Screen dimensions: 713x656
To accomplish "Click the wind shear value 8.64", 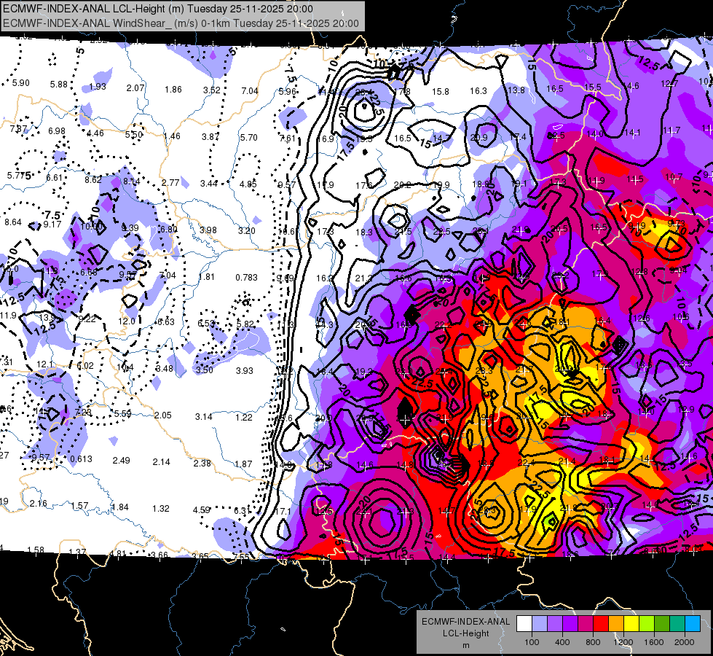I will (x=13, y=222).
